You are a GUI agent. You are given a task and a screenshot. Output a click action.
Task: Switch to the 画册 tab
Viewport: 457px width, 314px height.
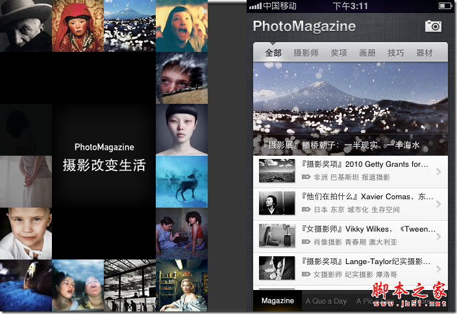[367, 53]
